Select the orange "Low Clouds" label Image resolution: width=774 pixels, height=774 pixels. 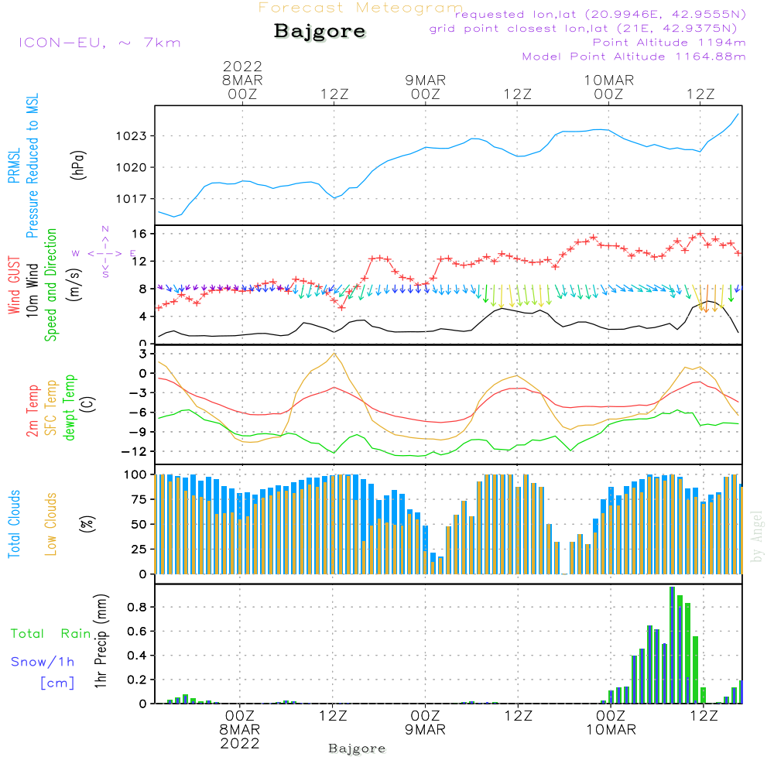(x=51, y=524)
